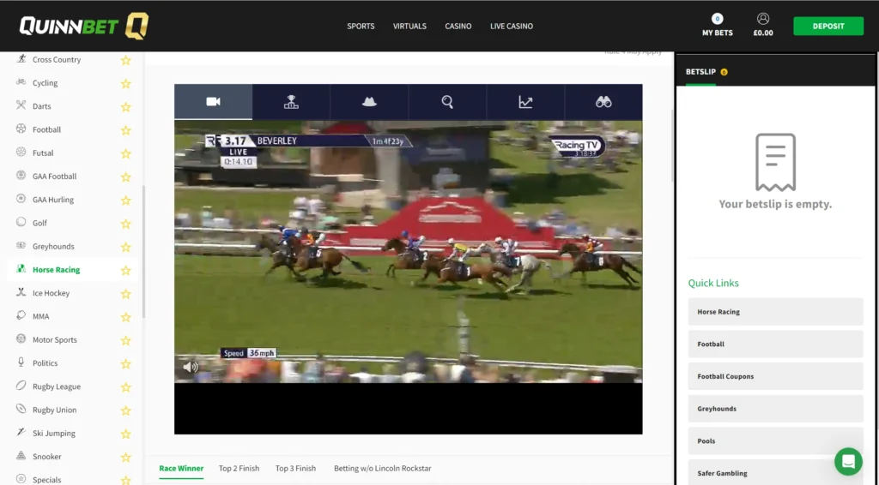This screenshot has width=879, height=485.
Task: Open the account profile icon
Action: pyautogui.click(x=763, y=19)
